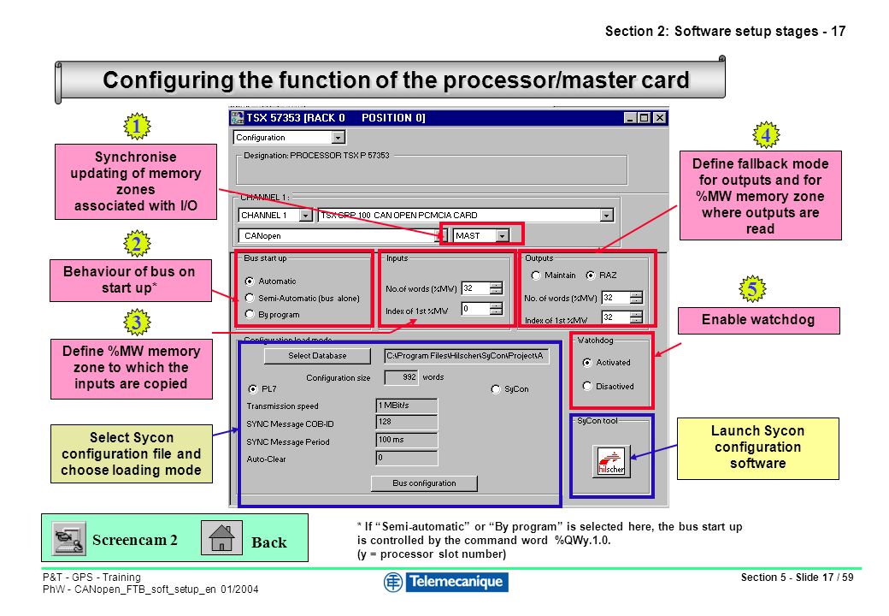Click the Telemecanique logo
Viewport: 889px width, 616px height.
(x=445, y=582)
